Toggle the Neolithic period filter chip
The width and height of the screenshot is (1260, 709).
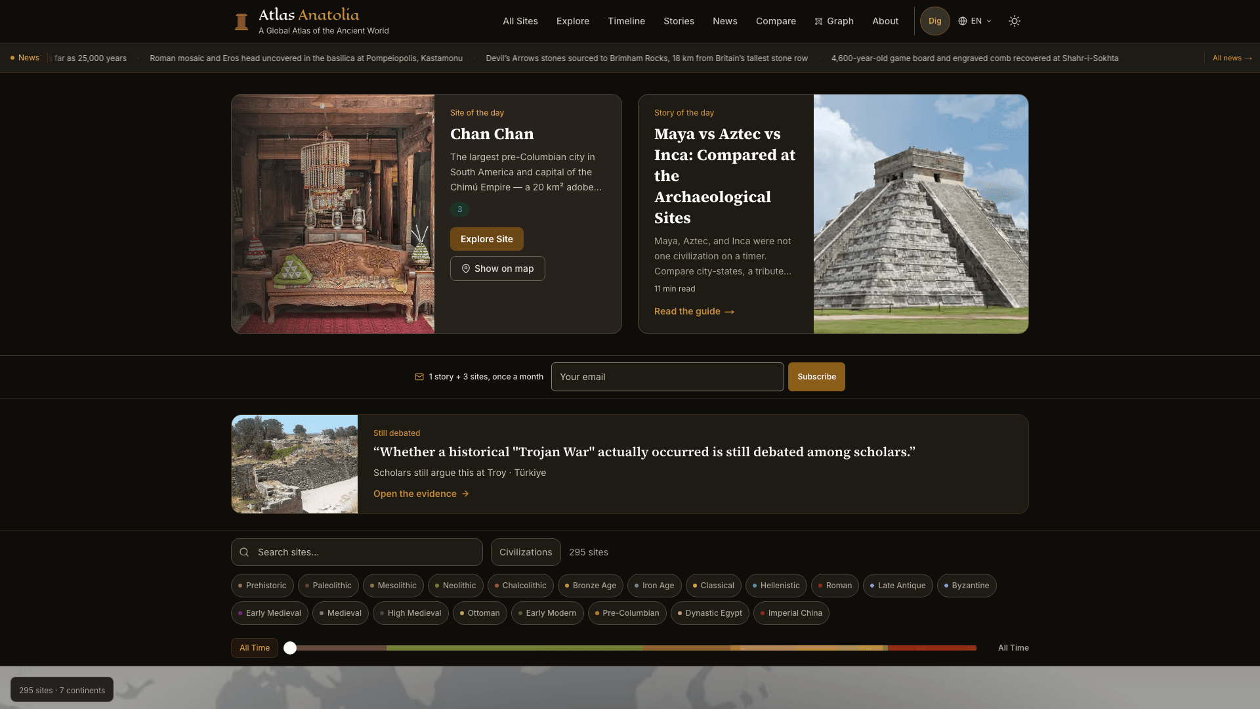tap(455, 586)
